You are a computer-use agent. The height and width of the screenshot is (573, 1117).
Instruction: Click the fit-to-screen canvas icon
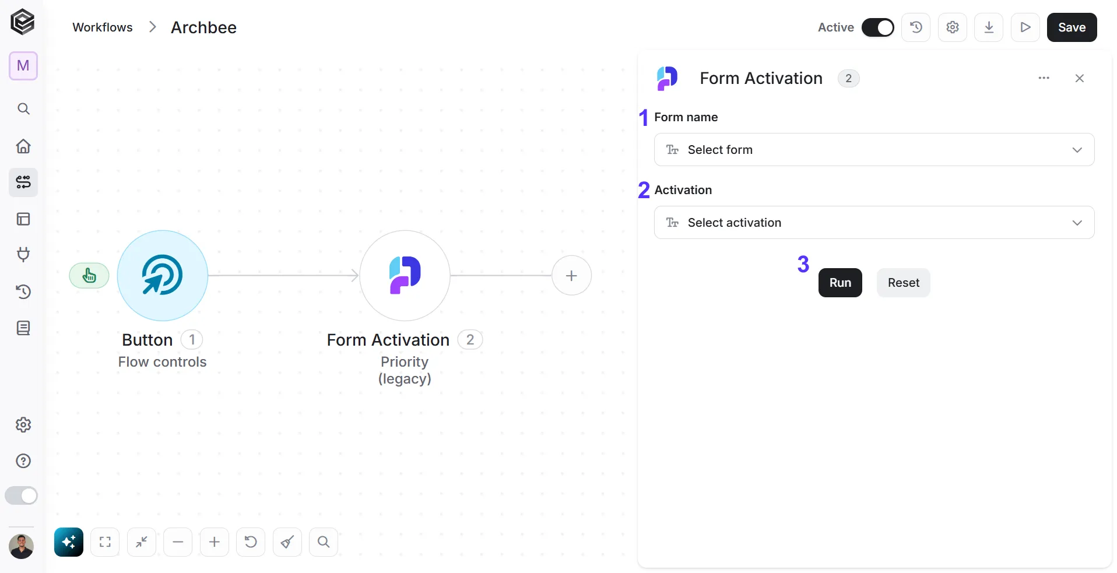[x=105, y=543]
